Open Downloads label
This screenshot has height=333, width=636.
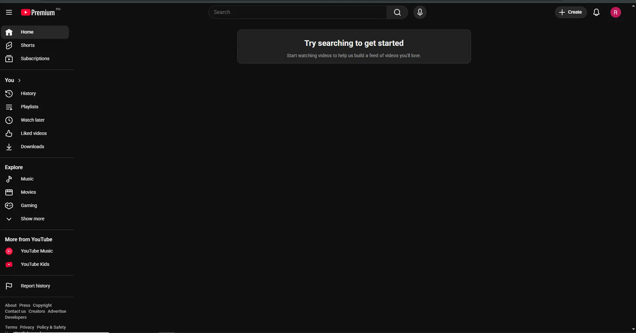(32, 147)
